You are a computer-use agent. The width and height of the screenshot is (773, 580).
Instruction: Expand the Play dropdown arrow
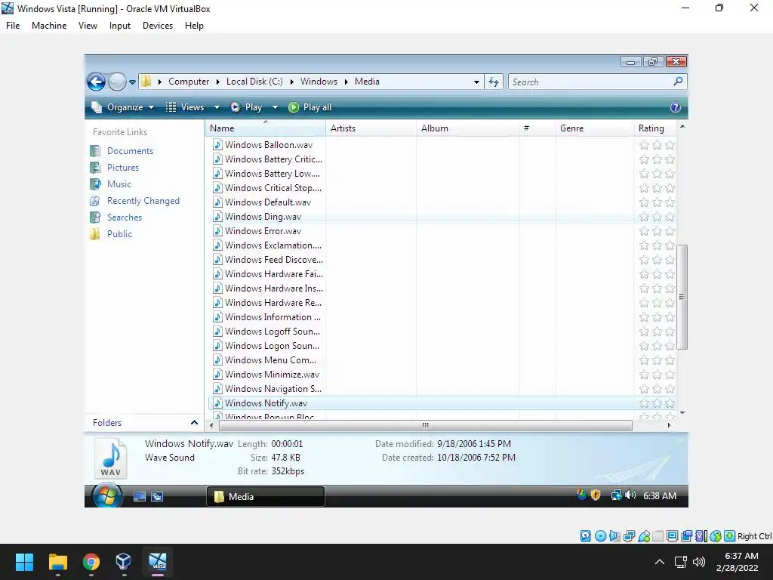(275, 107)
